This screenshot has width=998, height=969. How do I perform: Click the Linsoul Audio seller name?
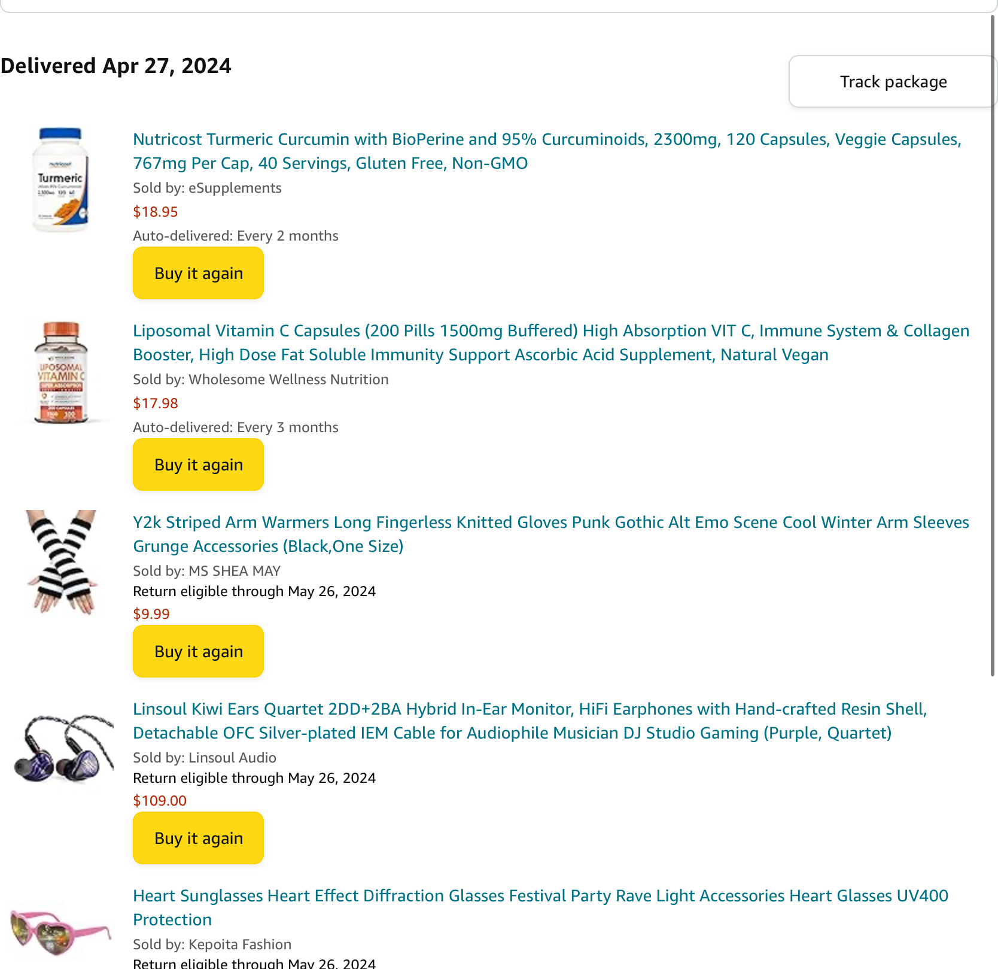232,758
